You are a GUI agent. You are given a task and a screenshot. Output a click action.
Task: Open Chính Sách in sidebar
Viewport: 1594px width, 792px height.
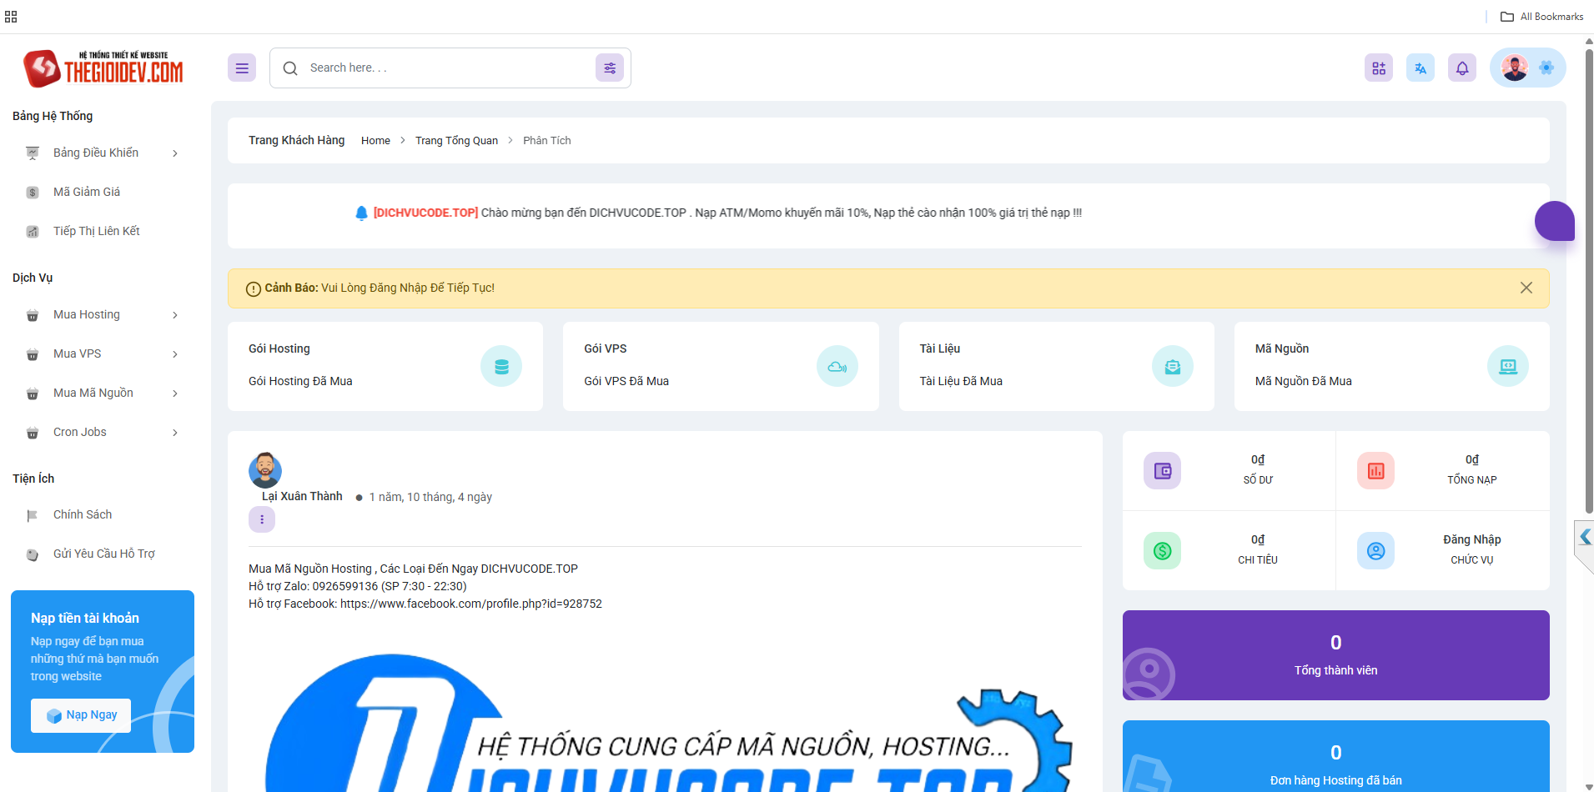click(83, 515)
